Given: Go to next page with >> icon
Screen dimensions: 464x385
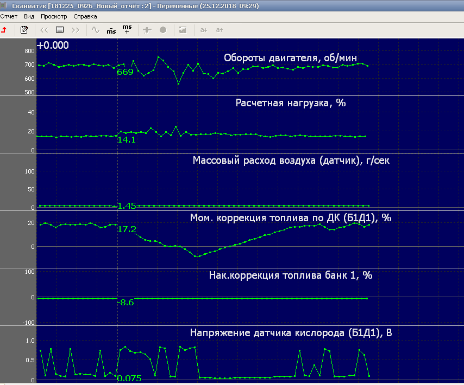Looking at the screenshot, I should [76, 30].
